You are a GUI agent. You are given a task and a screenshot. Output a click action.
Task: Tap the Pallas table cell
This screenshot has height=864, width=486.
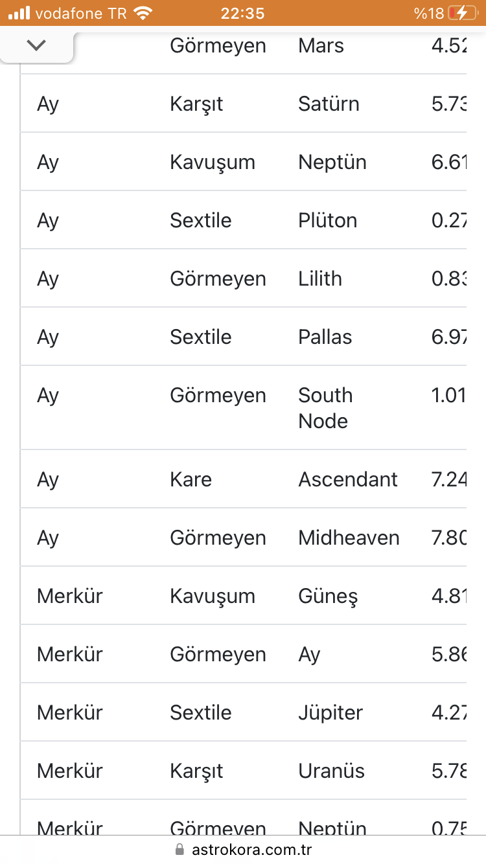coord(325,337)
